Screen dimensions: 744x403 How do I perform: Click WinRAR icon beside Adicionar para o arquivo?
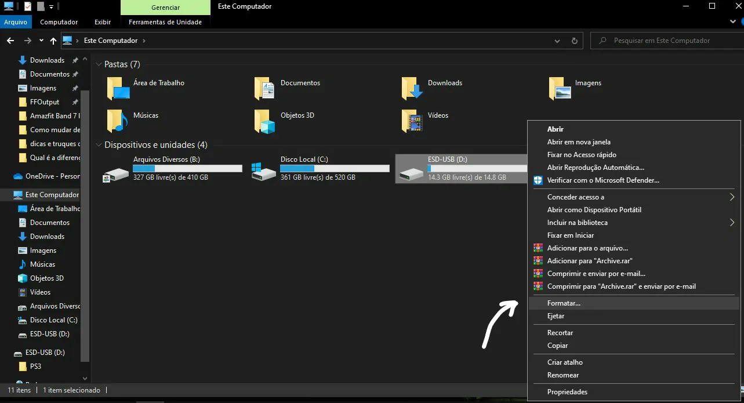tap(538, 248)
